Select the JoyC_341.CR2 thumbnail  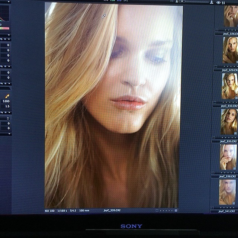point(227,192)
